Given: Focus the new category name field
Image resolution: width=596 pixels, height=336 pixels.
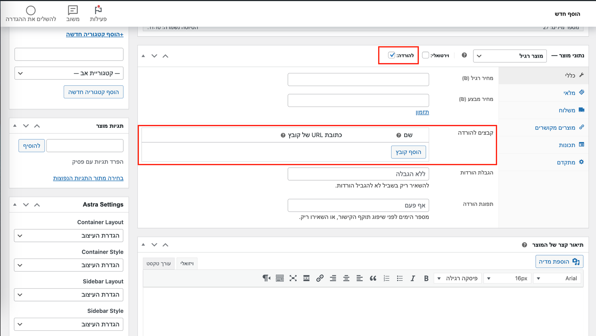Looking at the screenshot, I should (69, 54).
